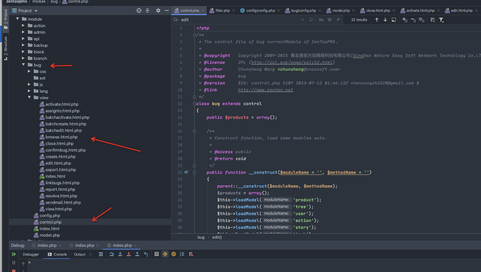Open the Output tab in Debug panel

click(x=80, y=254)
